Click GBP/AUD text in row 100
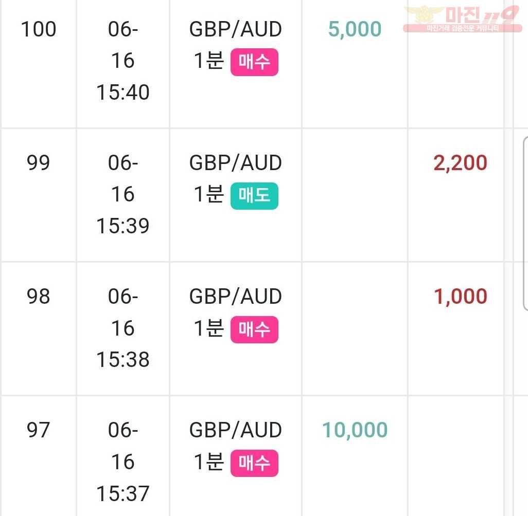The height and width of the screenshot is (516, 528). [x=235, y=29]
